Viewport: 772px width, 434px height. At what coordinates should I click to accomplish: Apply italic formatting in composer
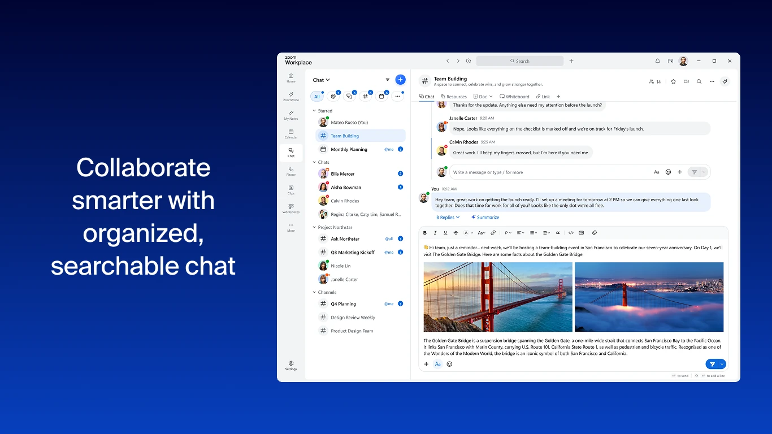point(435,233)
